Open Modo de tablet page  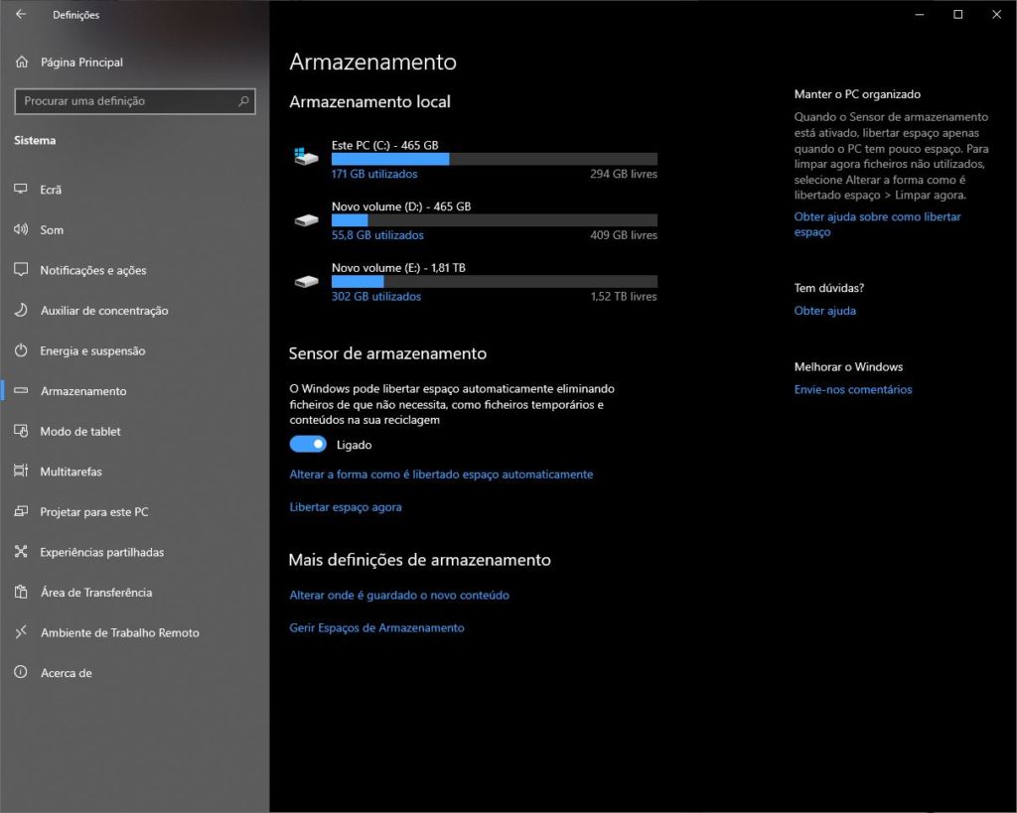pyautogui.click(x=135, y=431)
